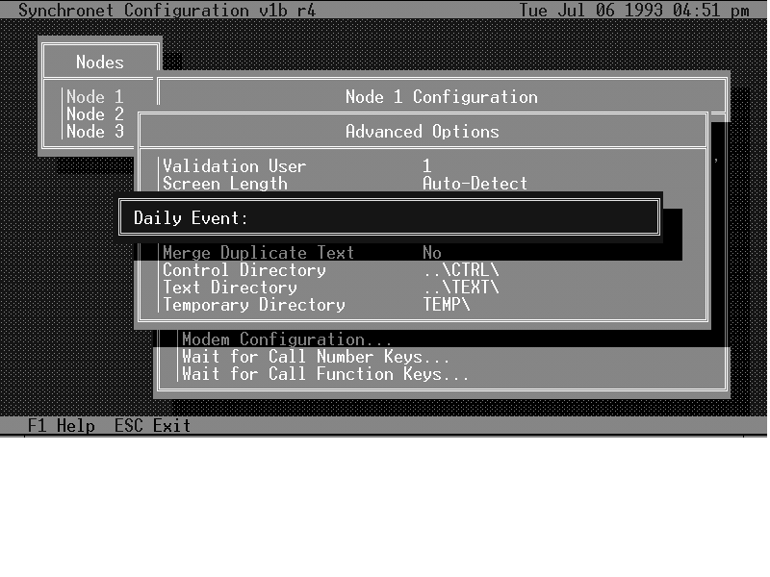Click the ..\TEXT\ directory value
Viewport: 770px width, 577px height.
(x=461, y=288)
